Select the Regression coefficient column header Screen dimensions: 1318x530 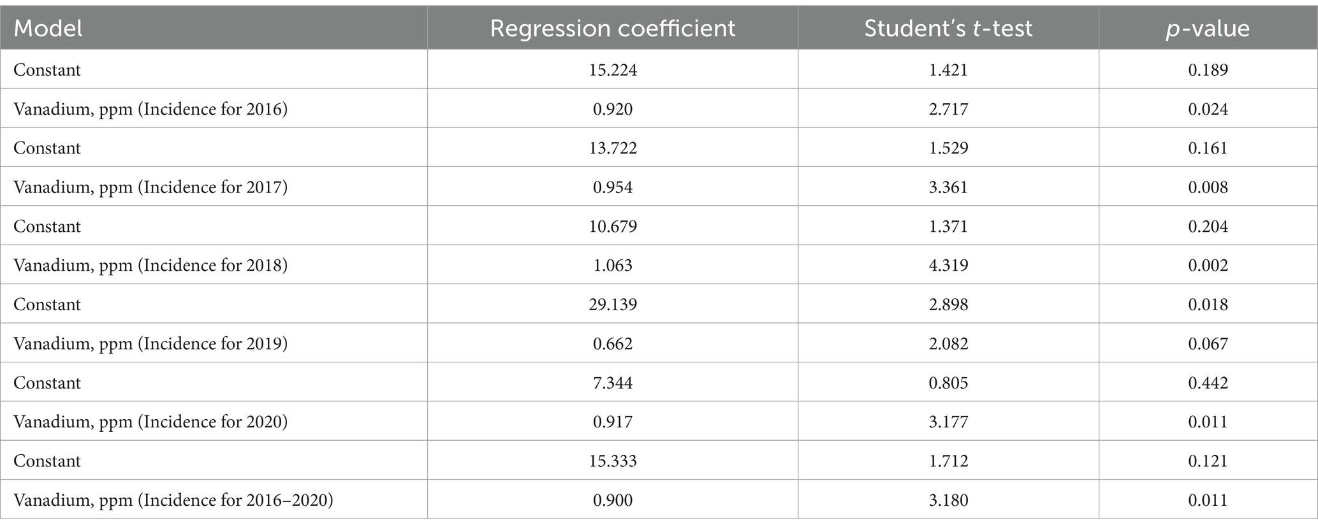(612, 29)
